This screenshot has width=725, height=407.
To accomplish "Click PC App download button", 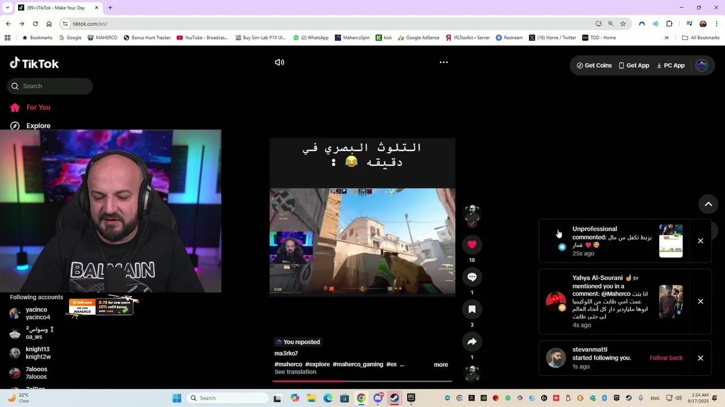I will (x=671, y=66).
